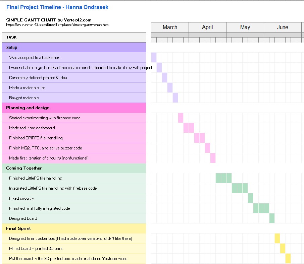
Task: Select 'Put the board in the 3D printed box' row
Action: pyautogui.click(x=74, y=259)
